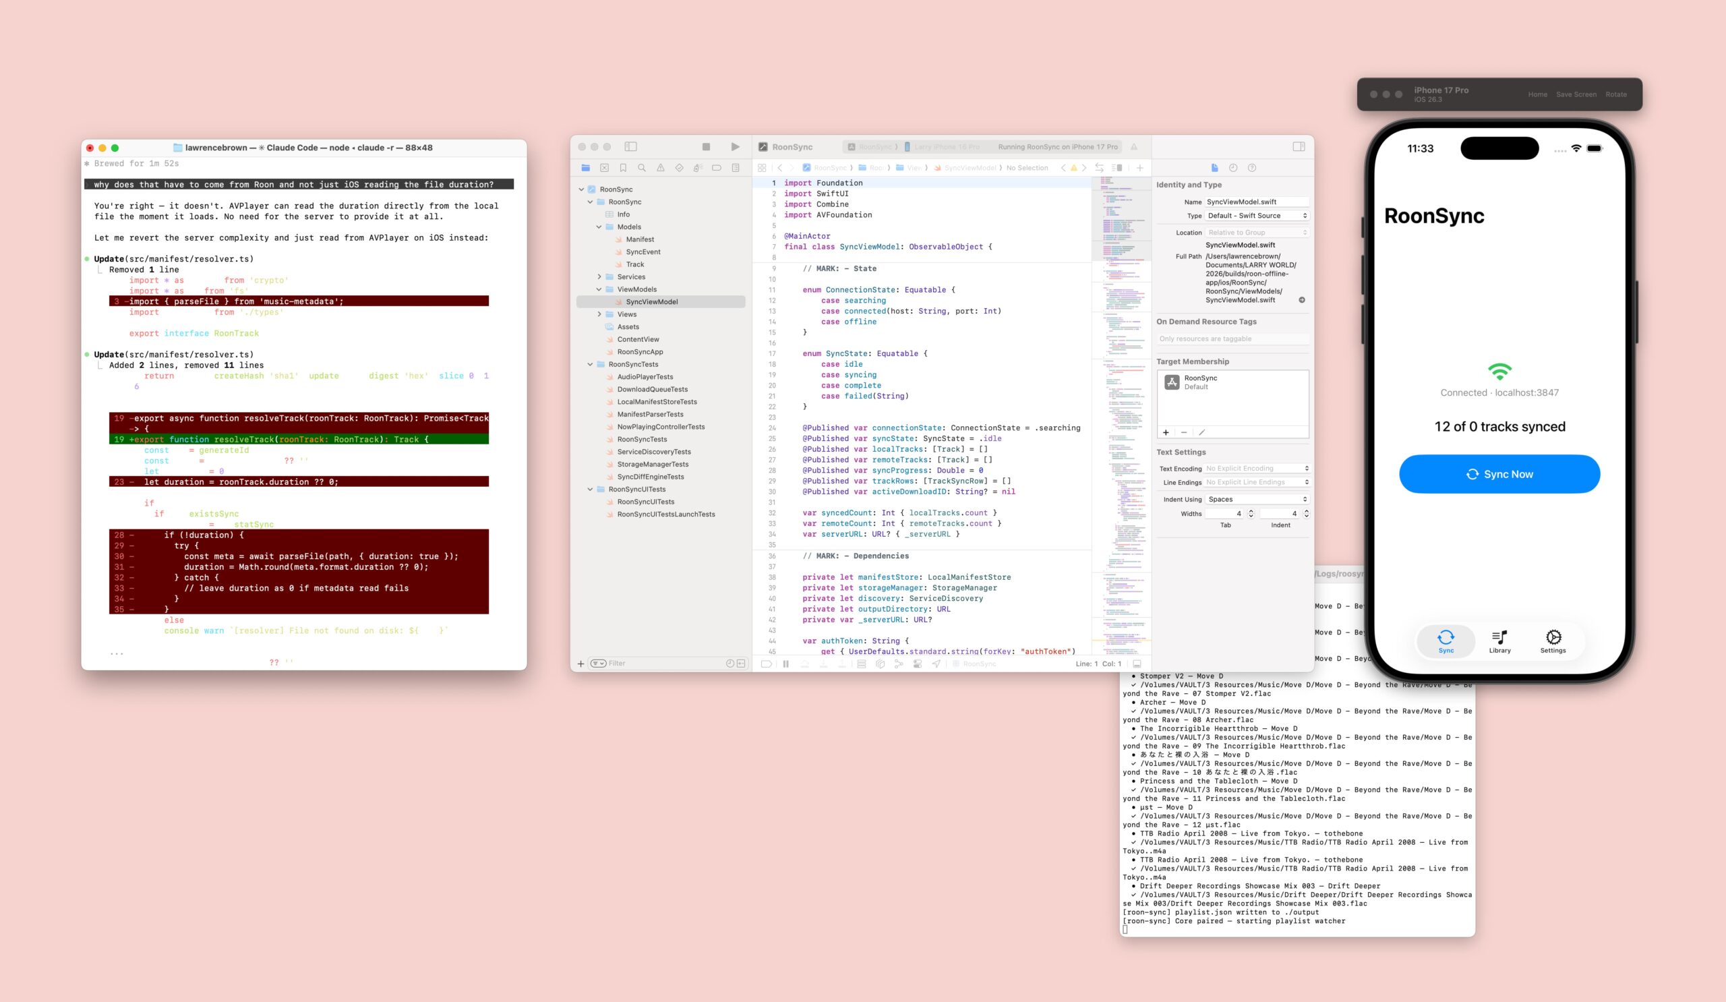The height and width of the screenshot is (1002, 1726).
Task: Open the Find navigator magnifier icon
Action: tap(642, 168)
